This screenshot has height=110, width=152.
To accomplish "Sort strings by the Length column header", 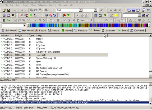I will click(21, 35).
